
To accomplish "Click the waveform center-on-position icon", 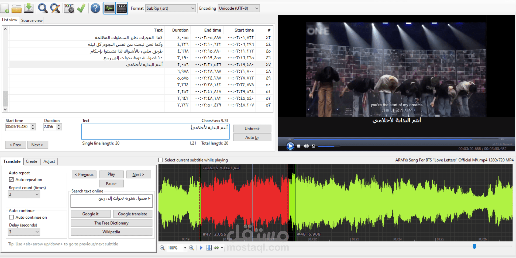I will (209, 248).
